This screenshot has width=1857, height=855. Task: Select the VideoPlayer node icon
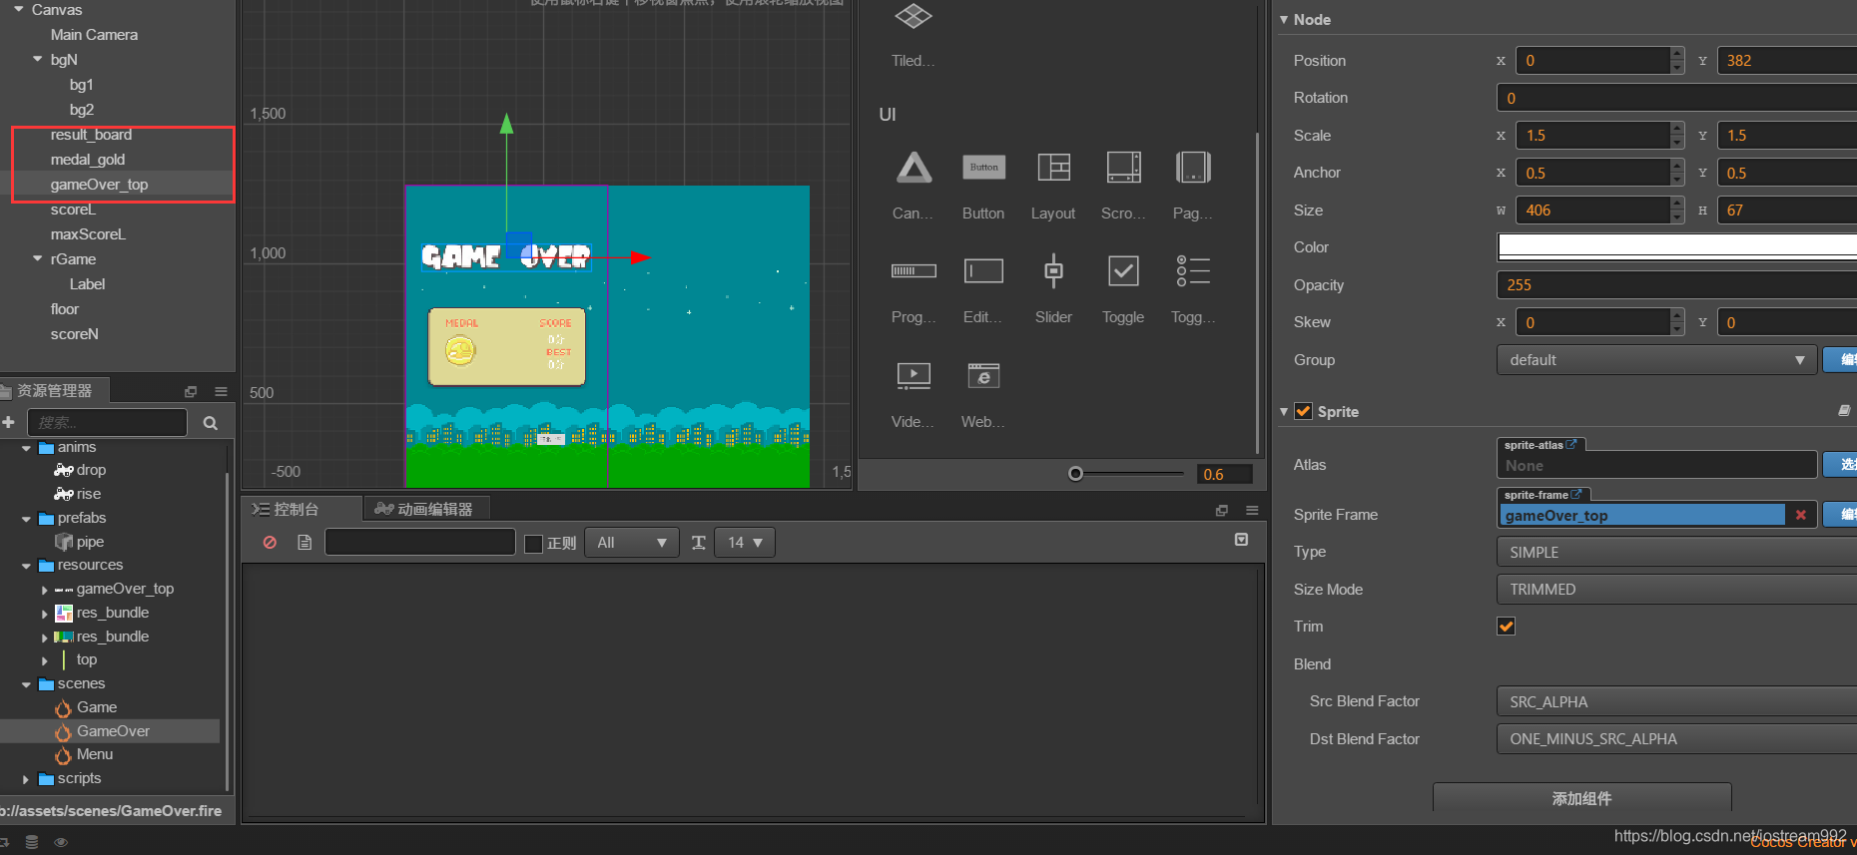(914, 375)
